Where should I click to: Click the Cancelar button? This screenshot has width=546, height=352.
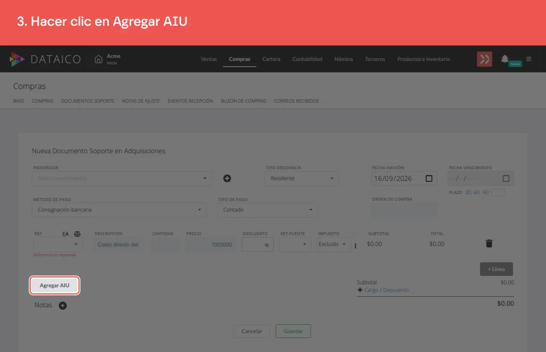(x=252, y=331)
